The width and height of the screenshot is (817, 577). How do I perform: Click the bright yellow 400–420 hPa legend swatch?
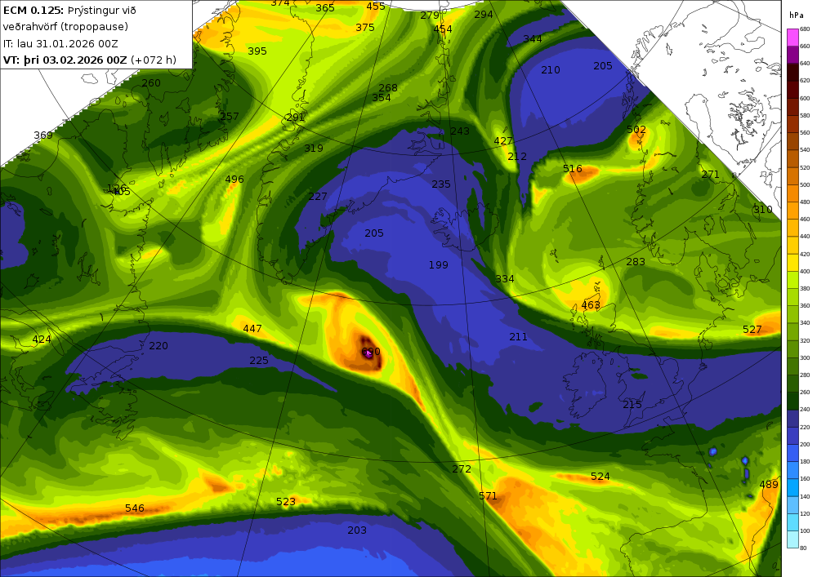tap(792, 263)
